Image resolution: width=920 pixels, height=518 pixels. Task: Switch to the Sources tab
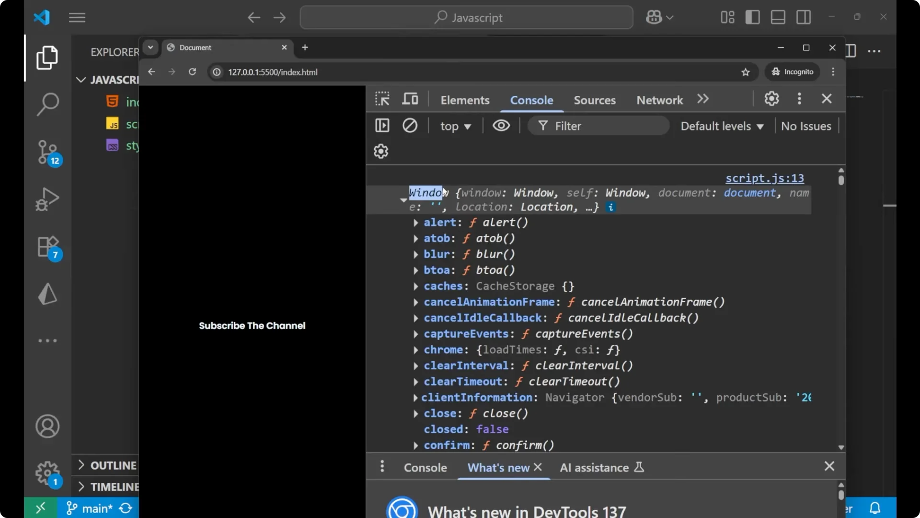[595, 100]
